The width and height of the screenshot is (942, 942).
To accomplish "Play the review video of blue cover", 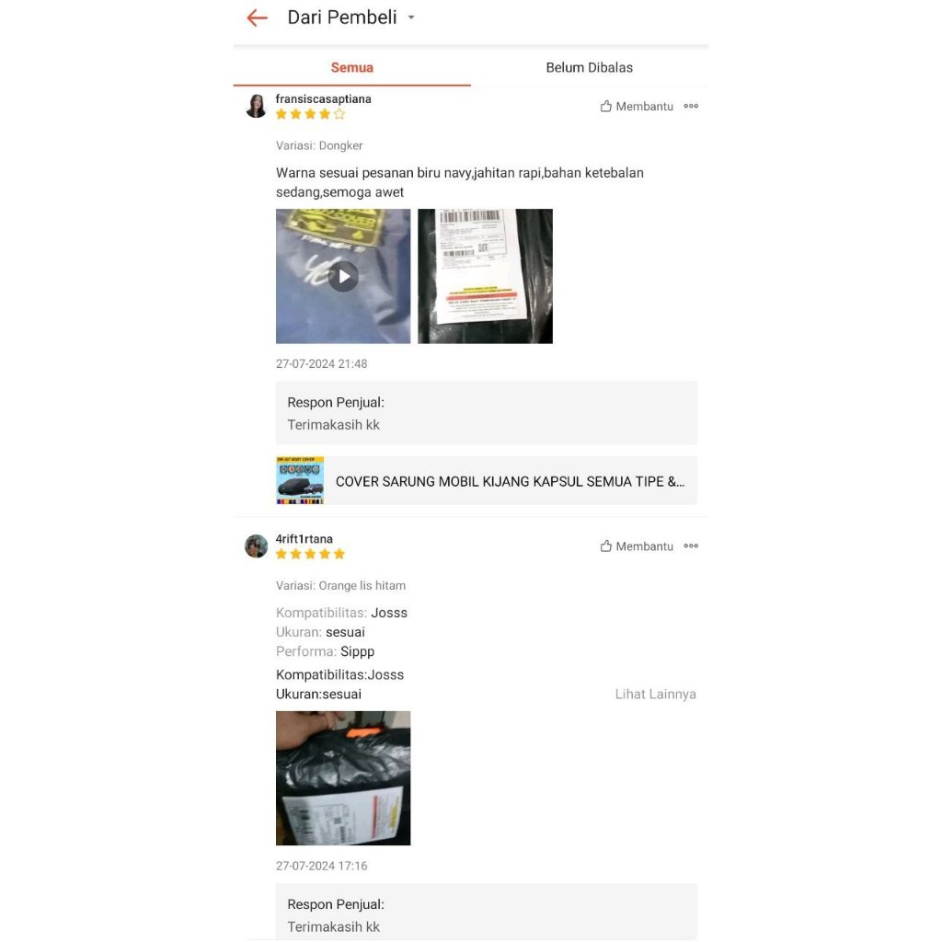I will coord(343,276).
